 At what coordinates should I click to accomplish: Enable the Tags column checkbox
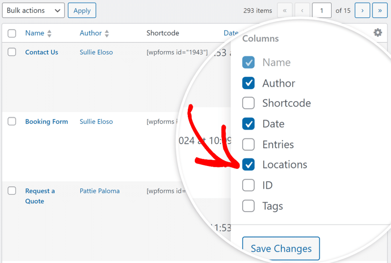click(x=249, y=206)
